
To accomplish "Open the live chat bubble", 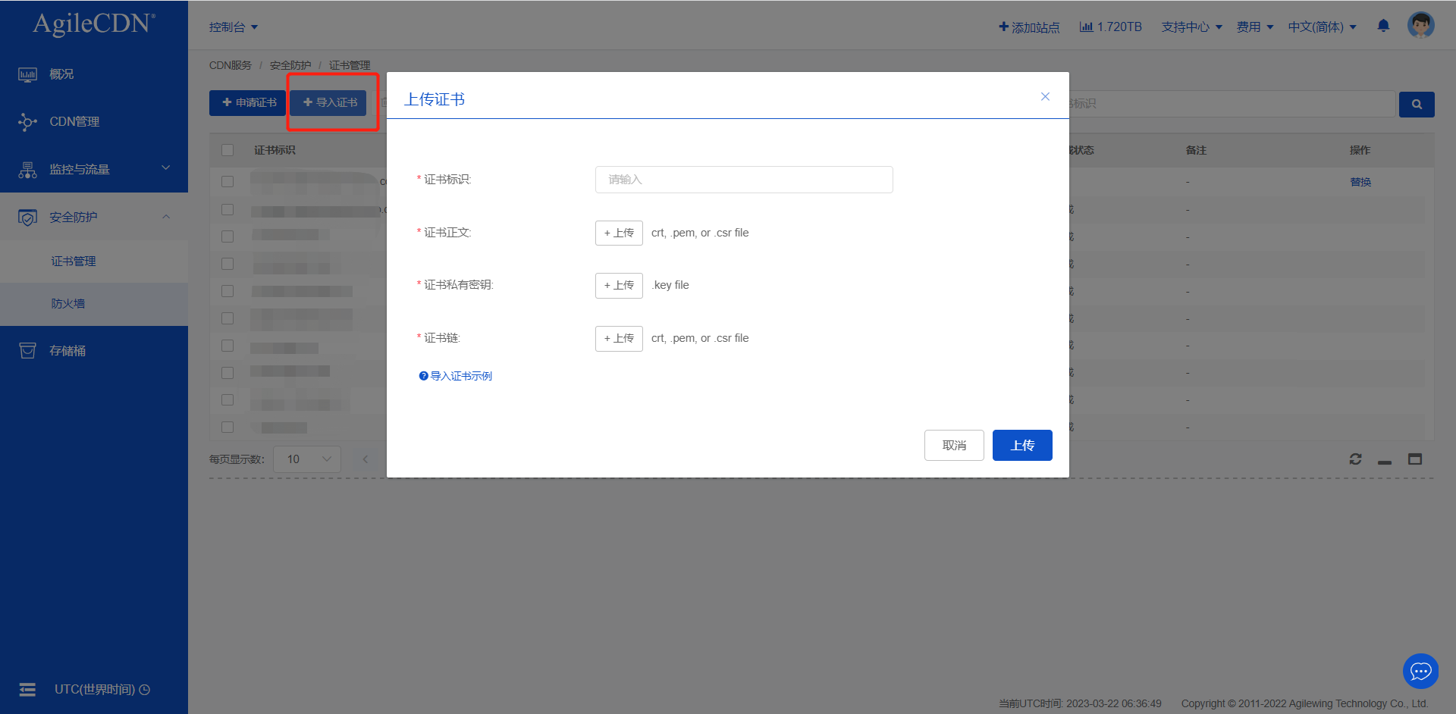I will click(x=1420, y=672).
